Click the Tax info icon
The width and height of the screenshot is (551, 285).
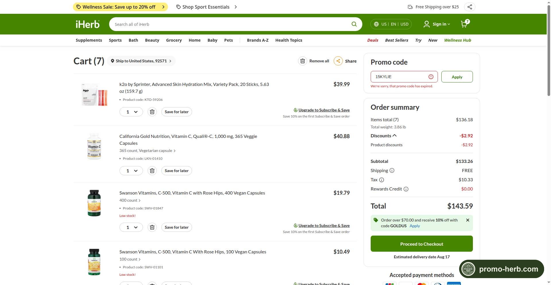(x=382, y=180)
